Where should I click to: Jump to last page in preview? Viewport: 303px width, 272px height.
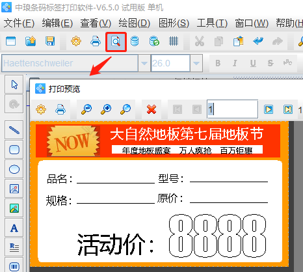pos(288,109)
